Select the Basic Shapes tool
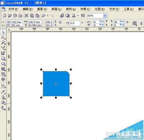Viewport: 144px width, 140px height. (x=3, y=74)
